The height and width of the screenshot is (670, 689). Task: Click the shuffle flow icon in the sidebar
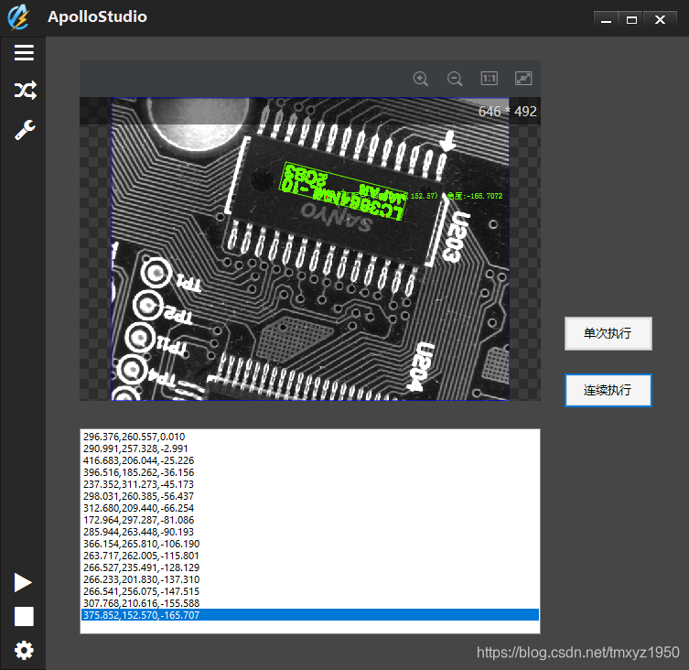click(25, 91)
